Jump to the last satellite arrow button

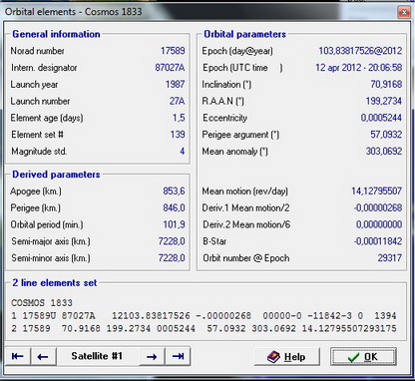[178, 356]
